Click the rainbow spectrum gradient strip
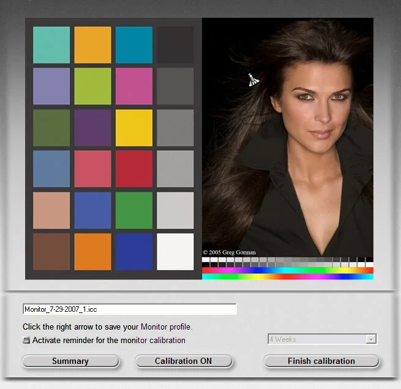The height and width of the screenshot is (389, 401). (288, 274)
